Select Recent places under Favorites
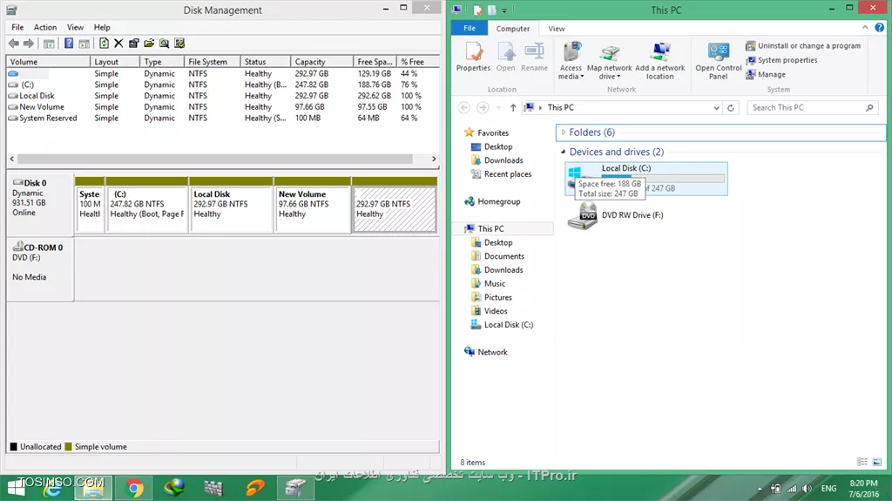 tap(501, 174)
